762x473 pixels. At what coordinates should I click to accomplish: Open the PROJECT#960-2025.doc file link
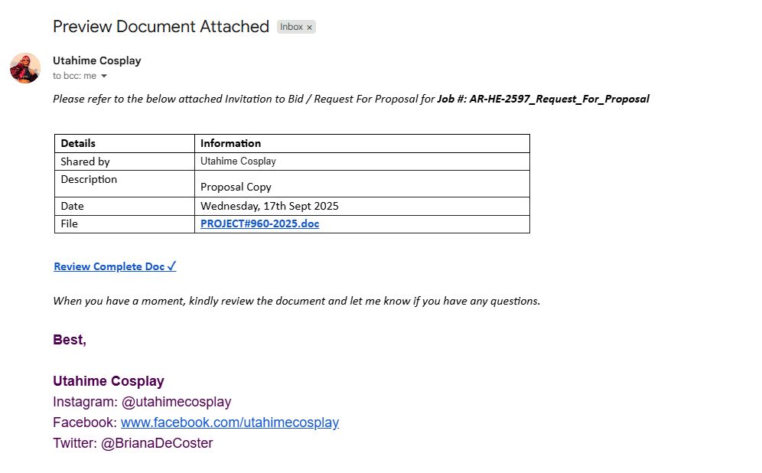259,223
